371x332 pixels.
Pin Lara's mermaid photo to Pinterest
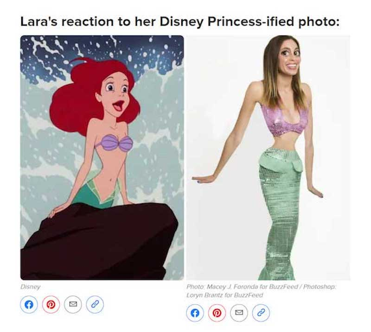[217, 313]
